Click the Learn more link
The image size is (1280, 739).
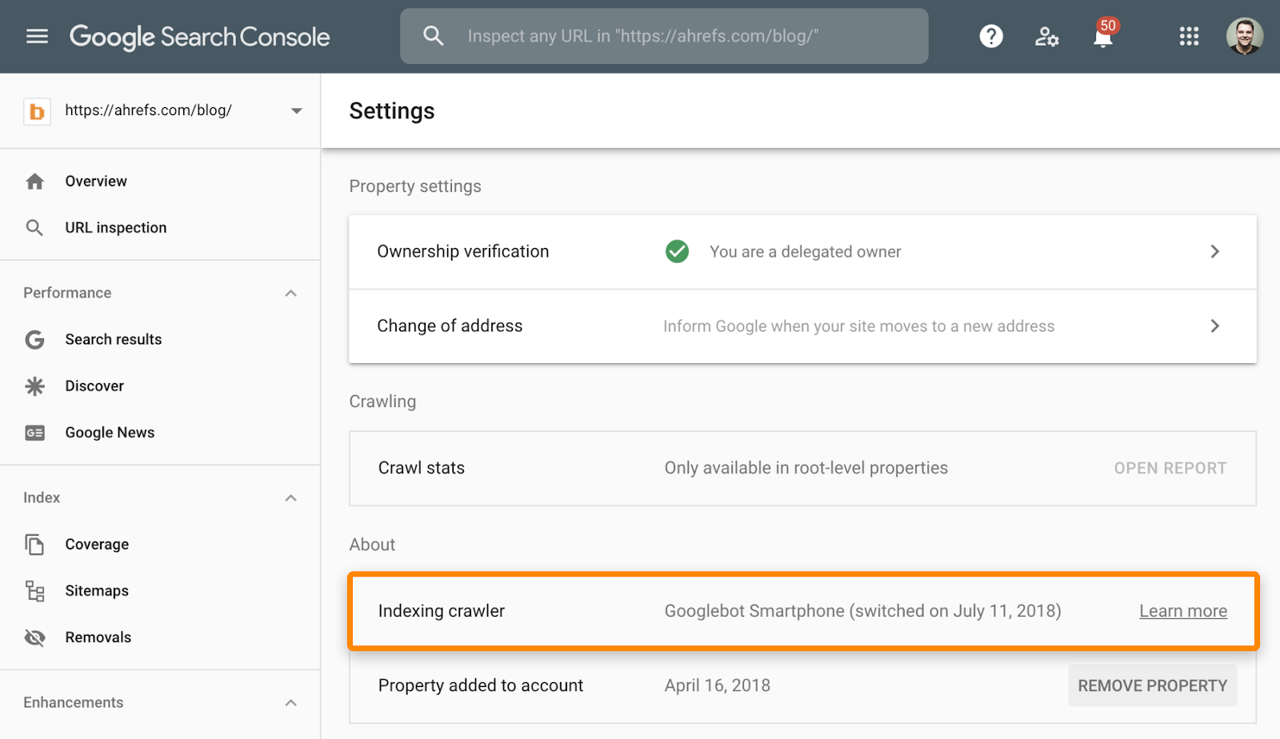coord(1182,611)
